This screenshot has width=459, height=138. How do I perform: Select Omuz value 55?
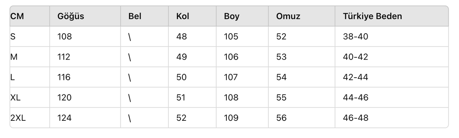tap(281, 97)
